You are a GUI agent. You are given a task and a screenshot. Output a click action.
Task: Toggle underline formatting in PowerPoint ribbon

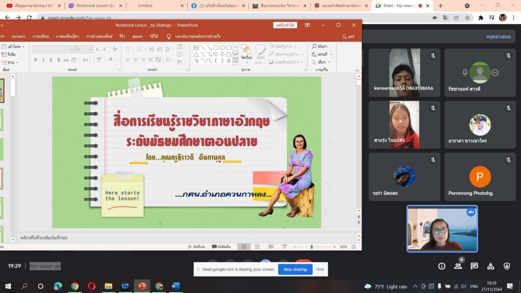51,60
